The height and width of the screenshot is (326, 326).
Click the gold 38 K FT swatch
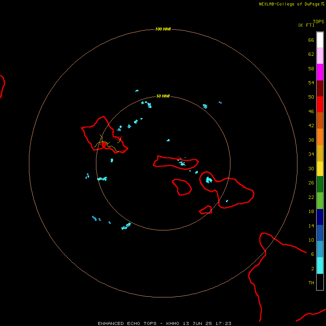[x=320, y=153]
